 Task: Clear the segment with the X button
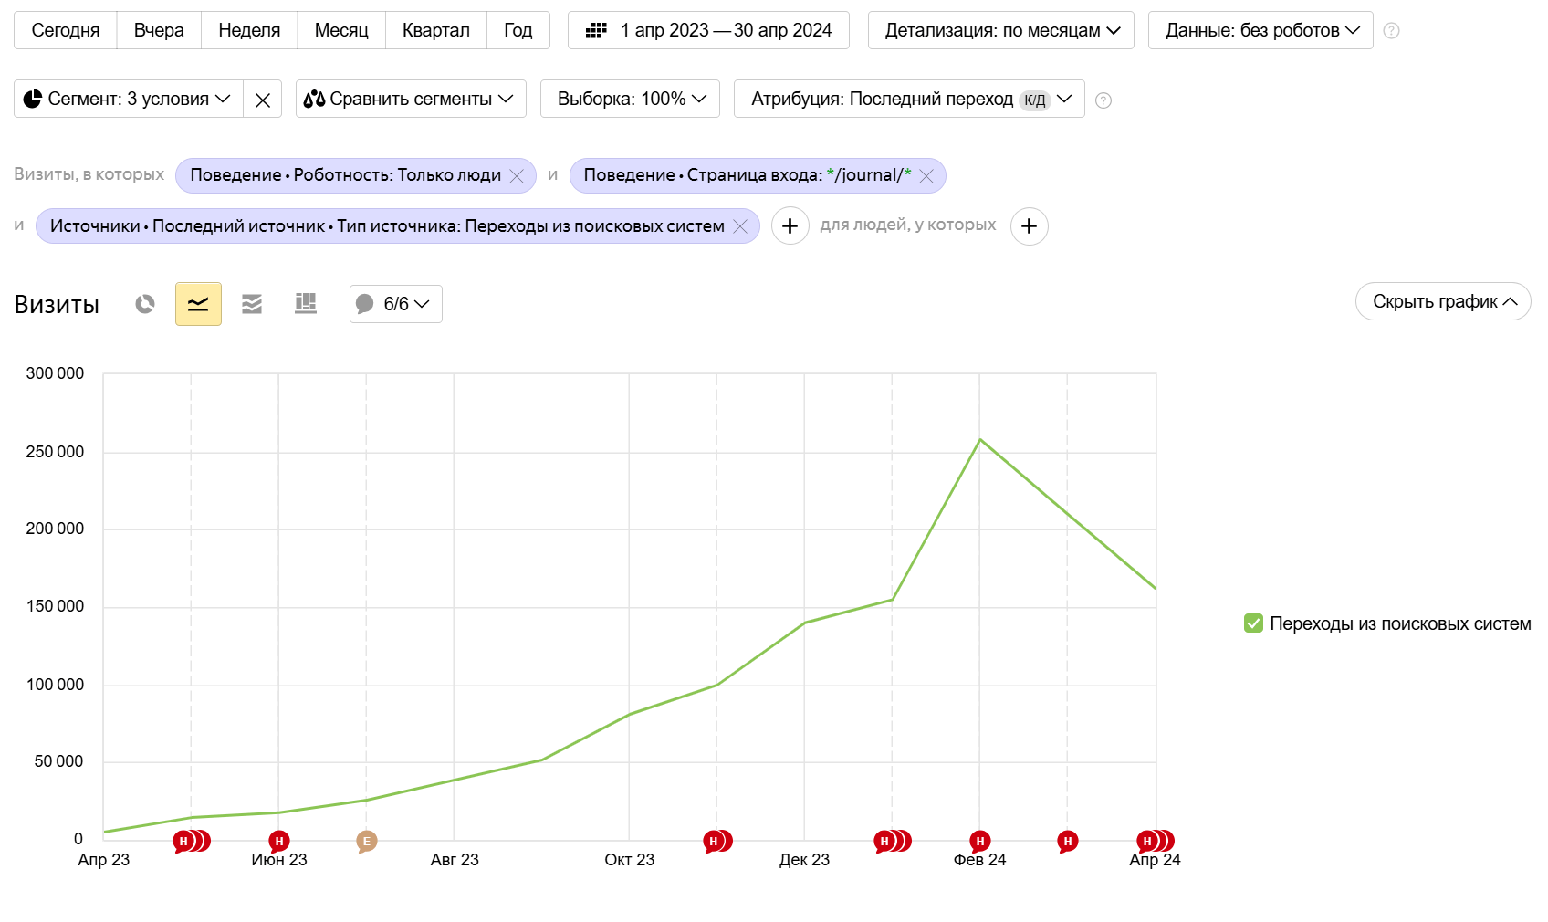click(x=263, y=100)
